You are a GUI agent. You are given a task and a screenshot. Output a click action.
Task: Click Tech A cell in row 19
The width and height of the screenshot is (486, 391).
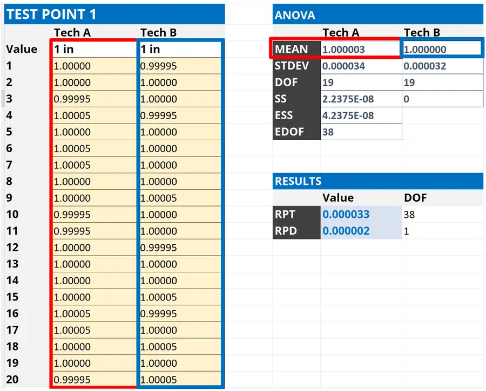tap(94, 363)
